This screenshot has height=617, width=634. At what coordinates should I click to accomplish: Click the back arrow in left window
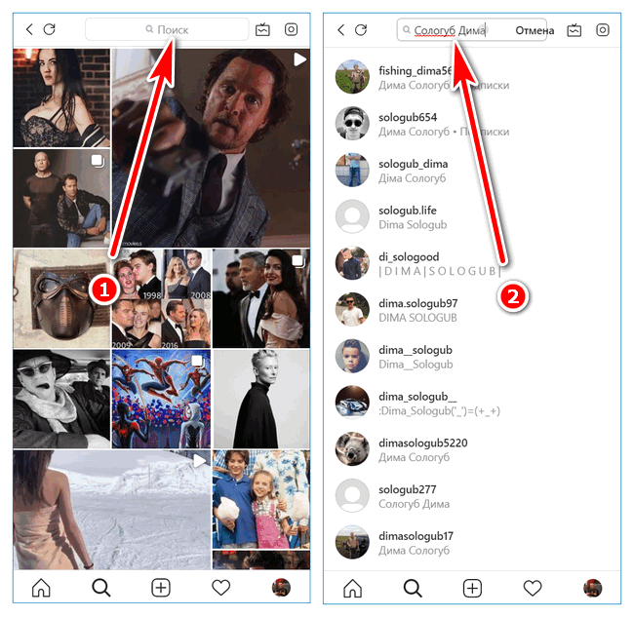point(29,29)
